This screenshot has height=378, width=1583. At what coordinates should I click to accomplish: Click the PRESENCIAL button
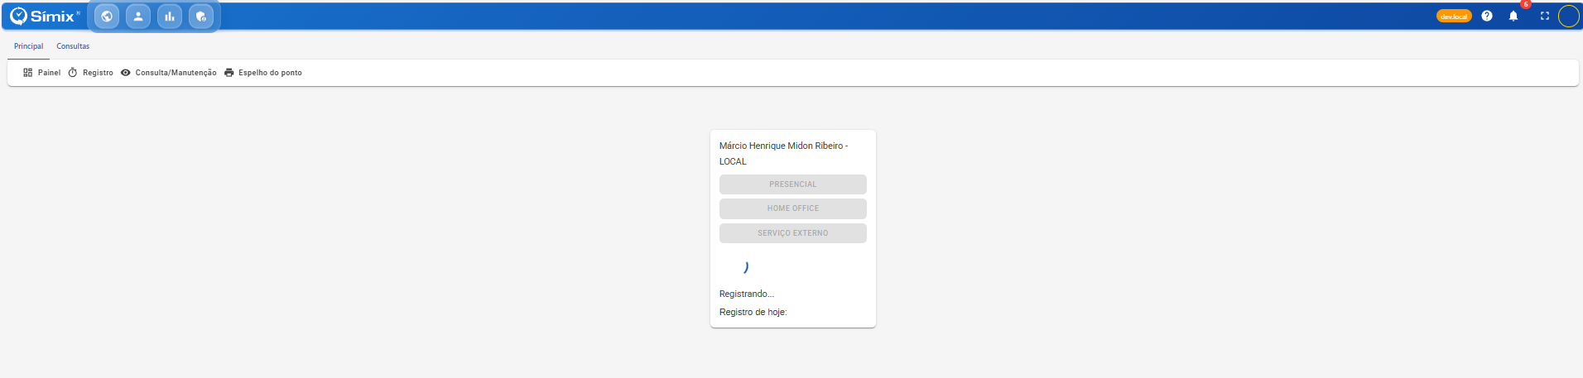pyautogui.click(x=793, y=184)
